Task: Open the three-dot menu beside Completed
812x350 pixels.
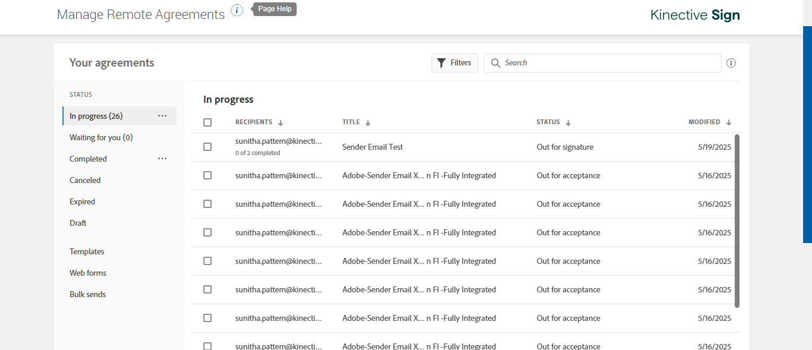Action: click(x=162, y=159)
